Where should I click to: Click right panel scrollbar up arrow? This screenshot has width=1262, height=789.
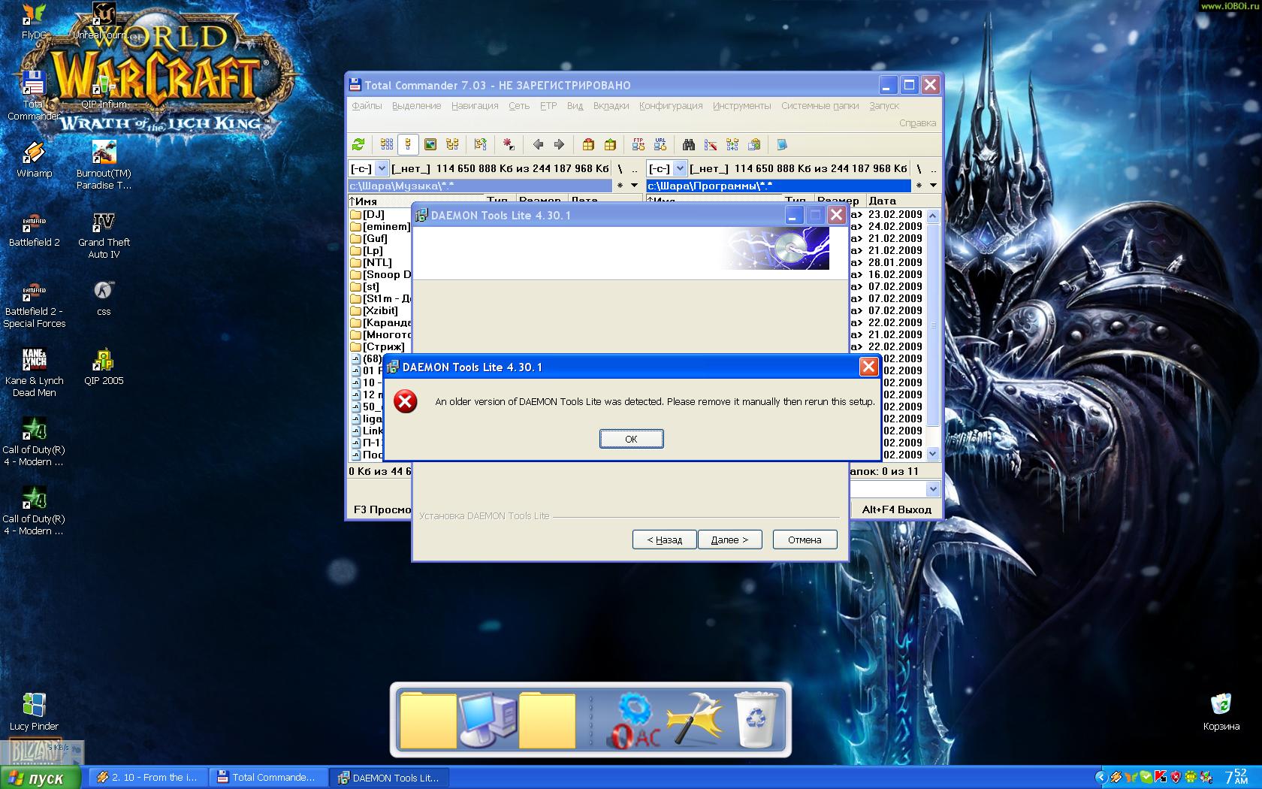[x=933, y=216]
